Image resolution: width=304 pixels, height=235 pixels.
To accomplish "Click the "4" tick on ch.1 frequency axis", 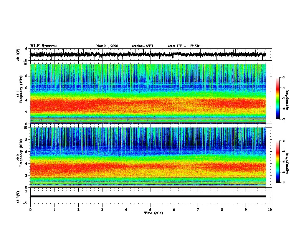I will (x=27, y=100).
